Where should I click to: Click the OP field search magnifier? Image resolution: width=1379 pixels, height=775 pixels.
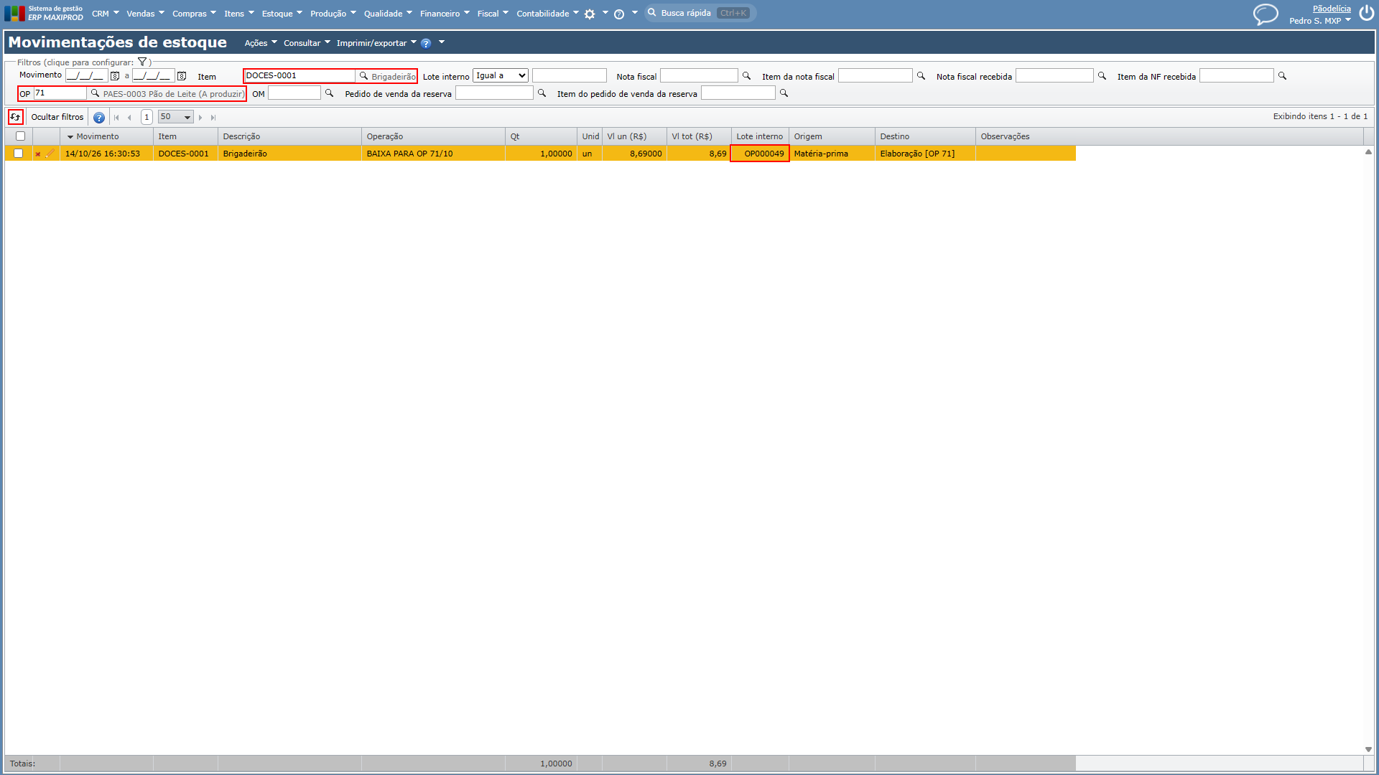pos(95,93)
